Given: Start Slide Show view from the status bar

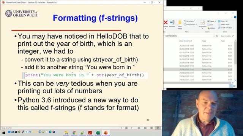Looking at the screenshot, I should click(158, 128).
